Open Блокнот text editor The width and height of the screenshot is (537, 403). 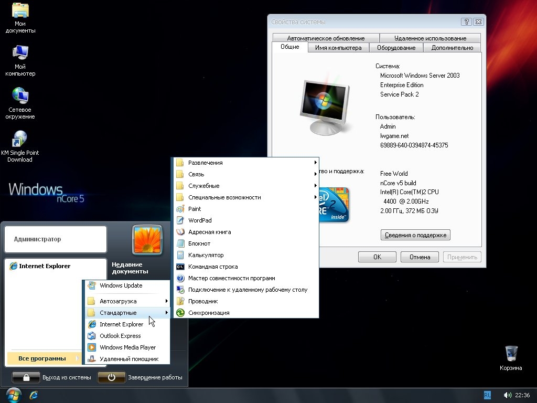199,243
